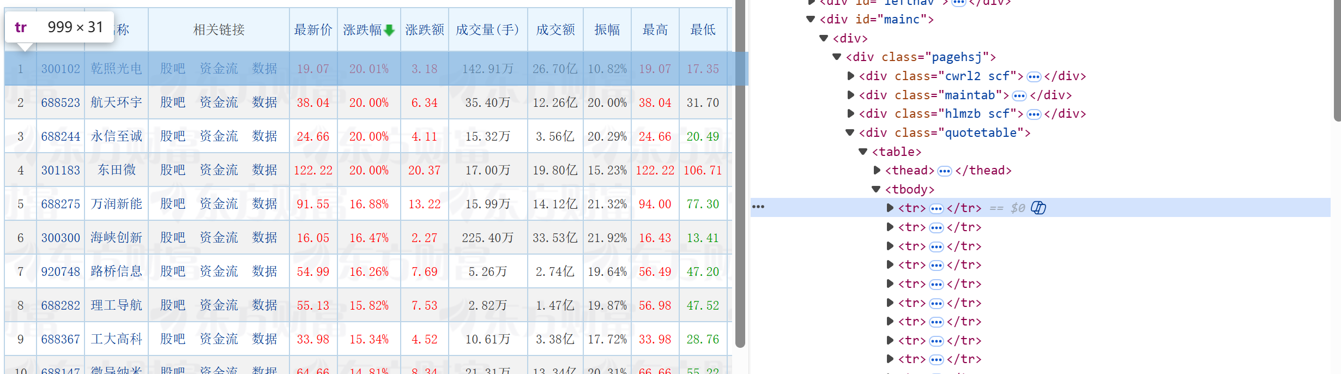This screenshot has height=374, width=1341.
Task: Sort by 最新价 column header
Action: coord(313,30)
